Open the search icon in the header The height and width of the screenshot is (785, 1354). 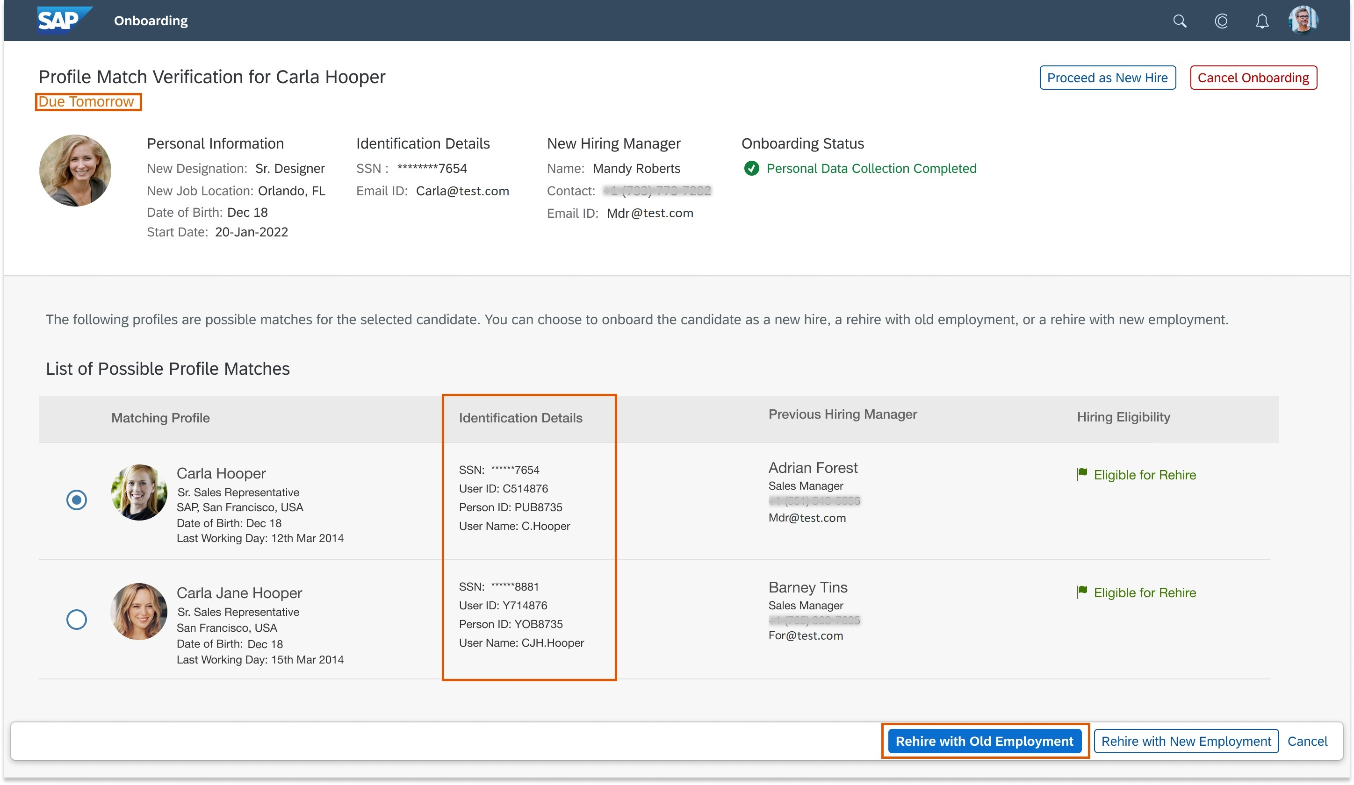(x=1180, y=21)
